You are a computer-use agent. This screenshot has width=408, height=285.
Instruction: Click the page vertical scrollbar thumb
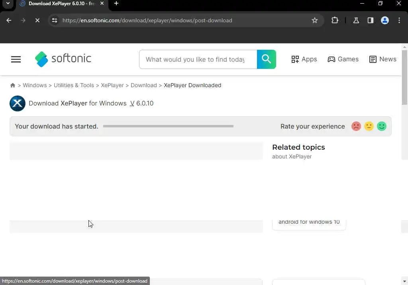pos(404,78)
